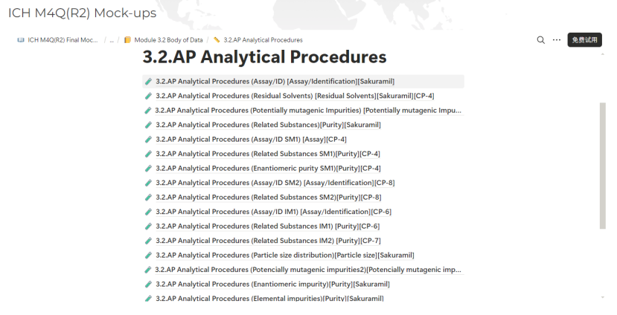This screenshot has height=315, width=617.
Task: Expand the collapsed breadcrumb ellipsis
Action: [112, 40]
